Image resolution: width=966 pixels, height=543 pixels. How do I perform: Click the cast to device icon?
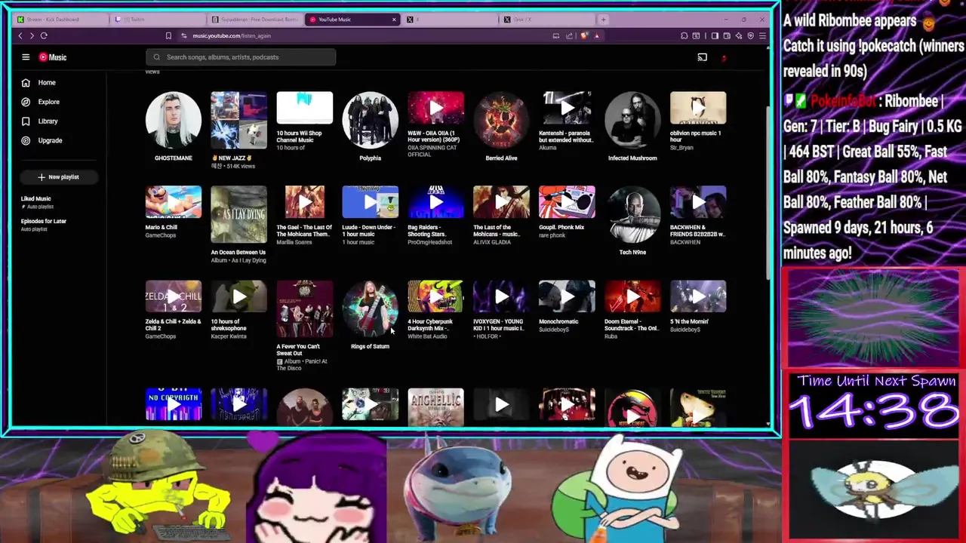click(x=703, y=57)
